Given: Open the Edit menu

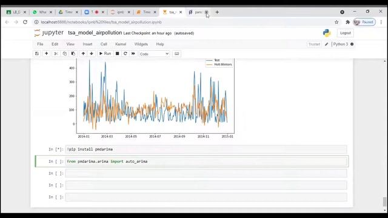Looking at the screenshot, I should click(55, 44).
